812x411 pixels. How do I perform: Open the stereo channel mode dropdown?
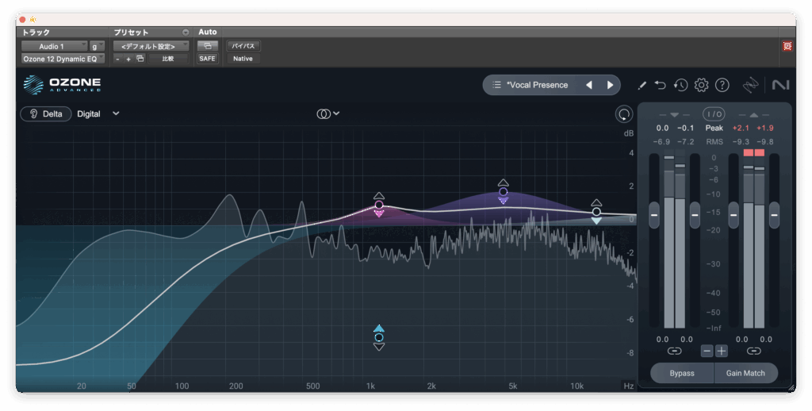pos(327,113)
